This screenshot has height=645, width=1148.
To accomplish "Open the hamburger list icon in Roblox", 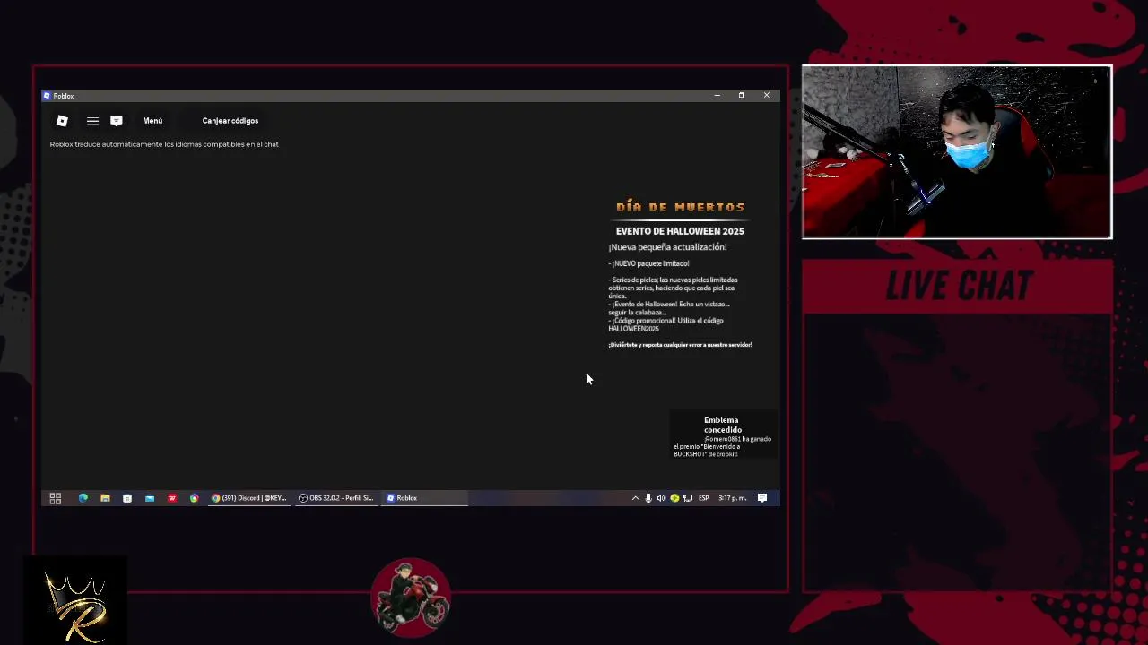I will click(x=92, y=121).
